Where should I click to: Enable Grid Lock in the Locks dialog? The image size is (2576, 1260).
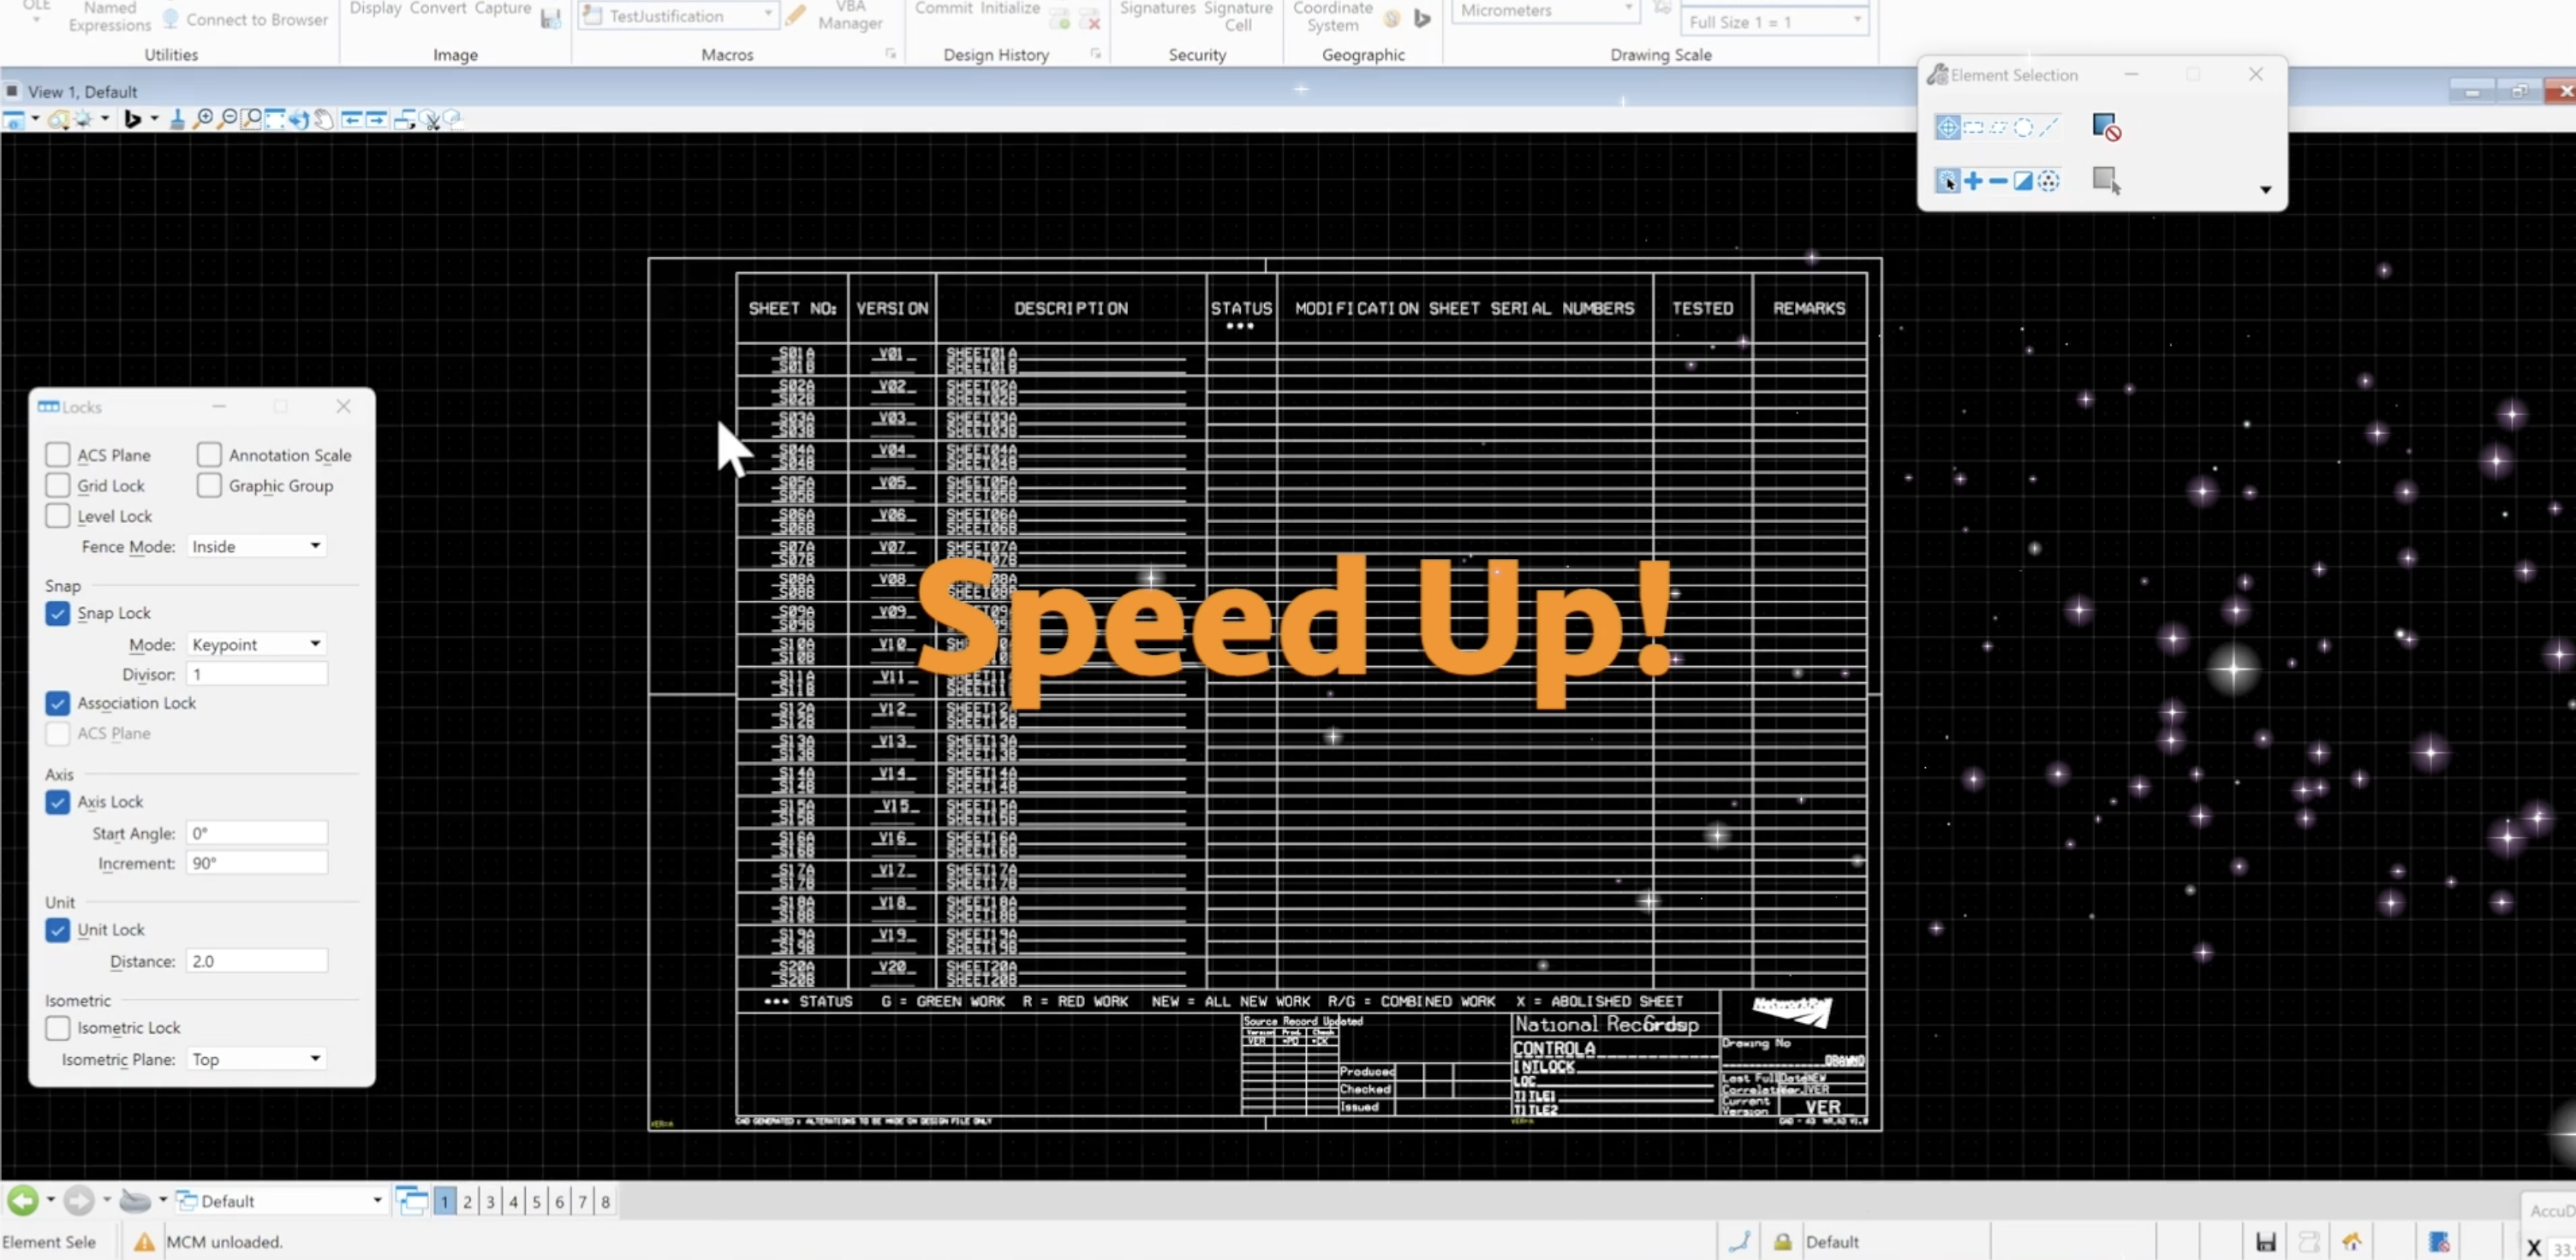coord(57,485)
